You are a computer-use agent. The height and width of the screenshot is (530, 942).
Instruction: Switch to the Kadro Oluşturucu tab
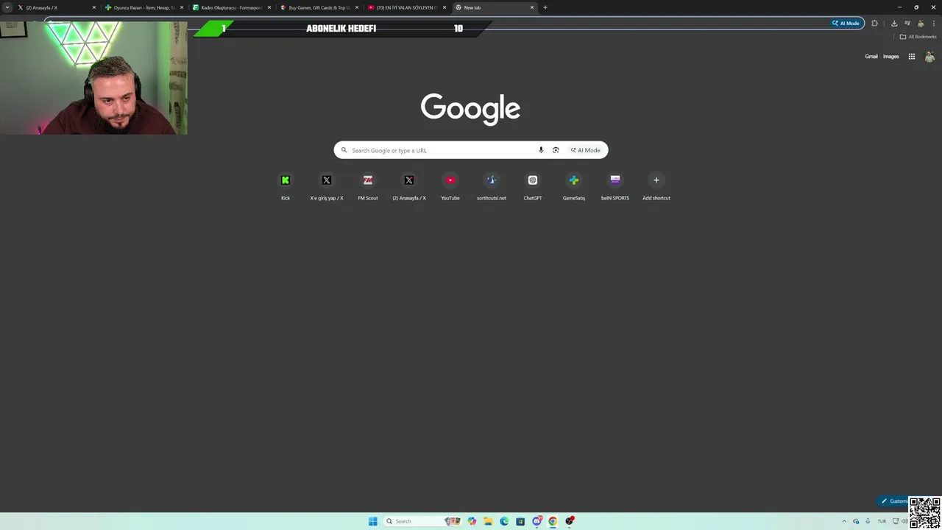tap(232, 7)
